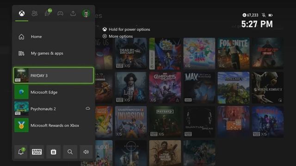Select the Mortal Kombat X tile

(x=267, y=88)
